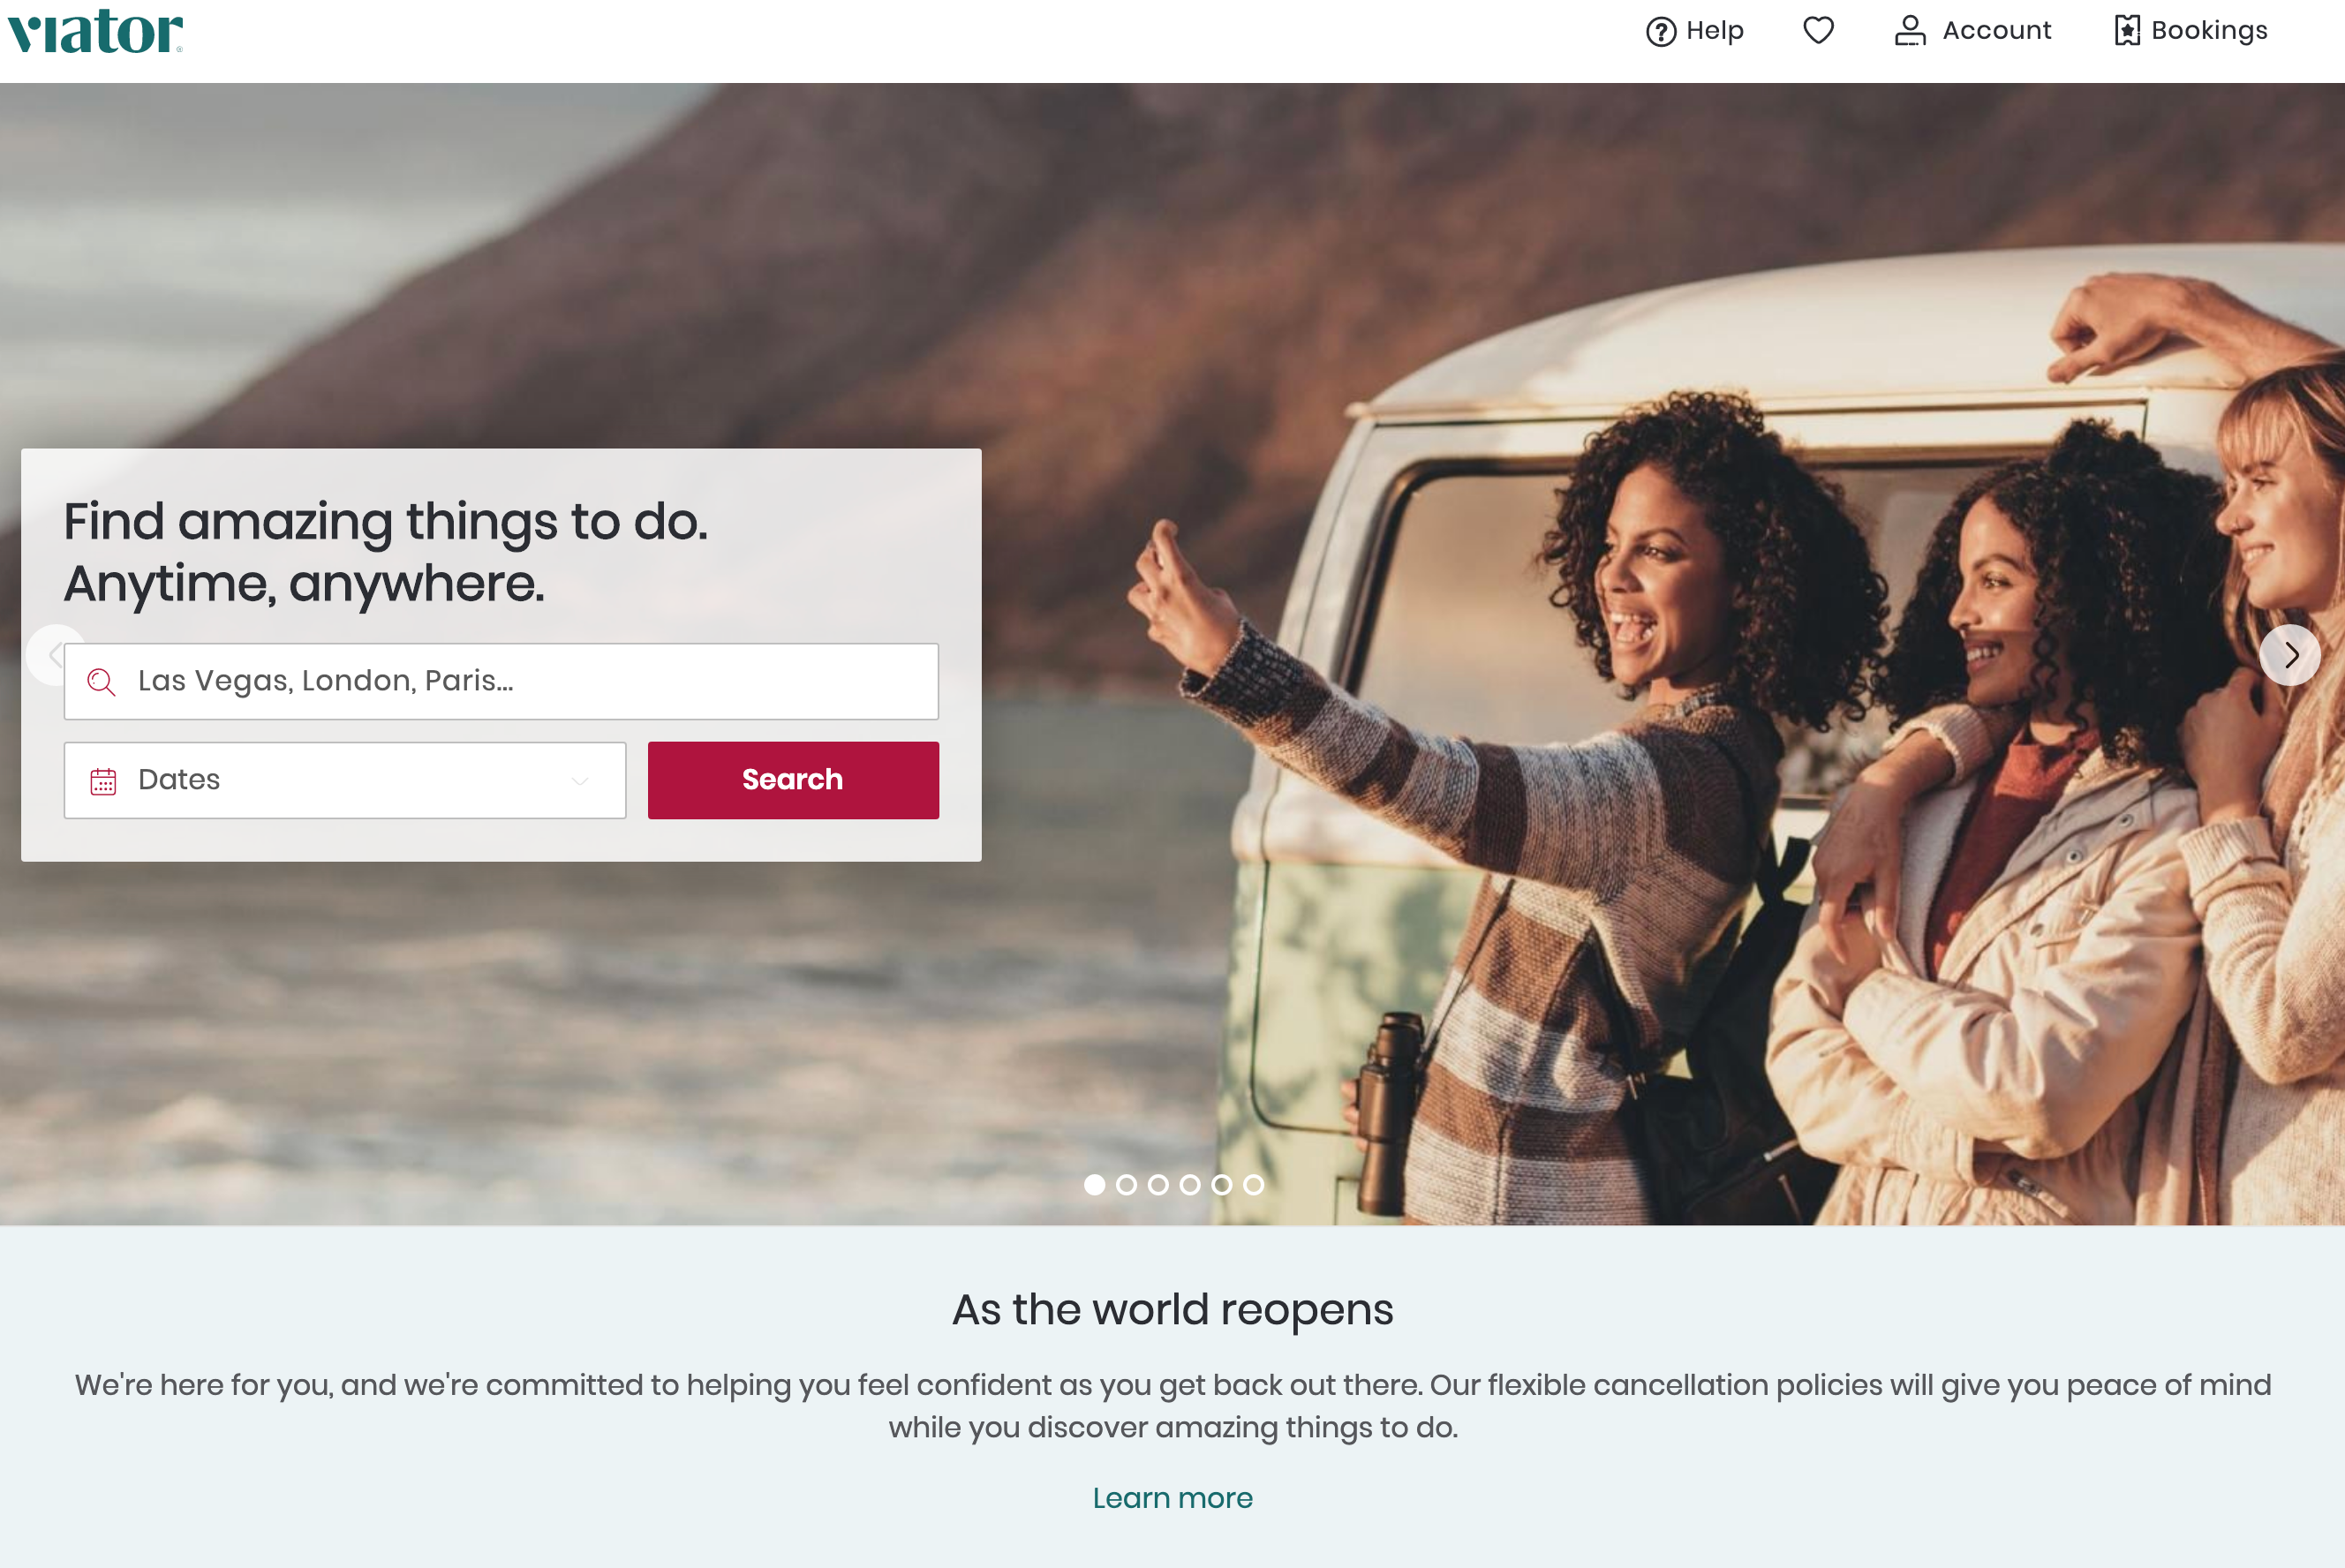Select the sixth carousel dot
The width and height of the screenshot is (2345, 1568).
(1253, 1185)
